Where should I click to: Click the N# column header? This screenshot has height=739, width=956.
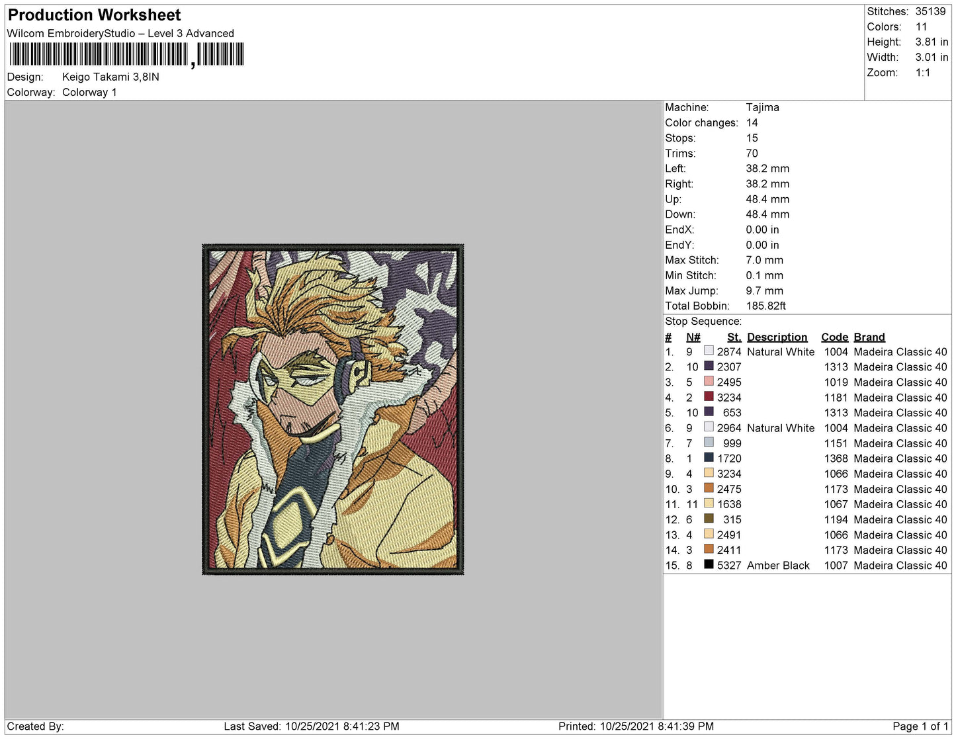pyautogui.click(x=693, y=337)
